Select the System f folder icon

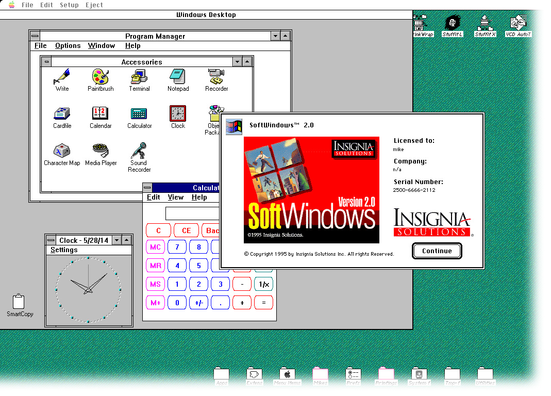(419, 373)
